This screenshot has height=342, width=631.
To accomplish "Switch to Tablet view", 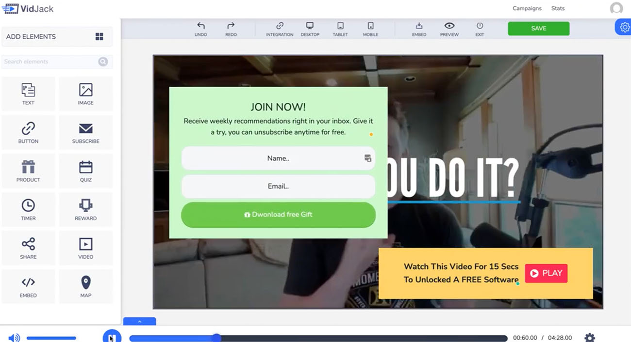I will (340, 29).
